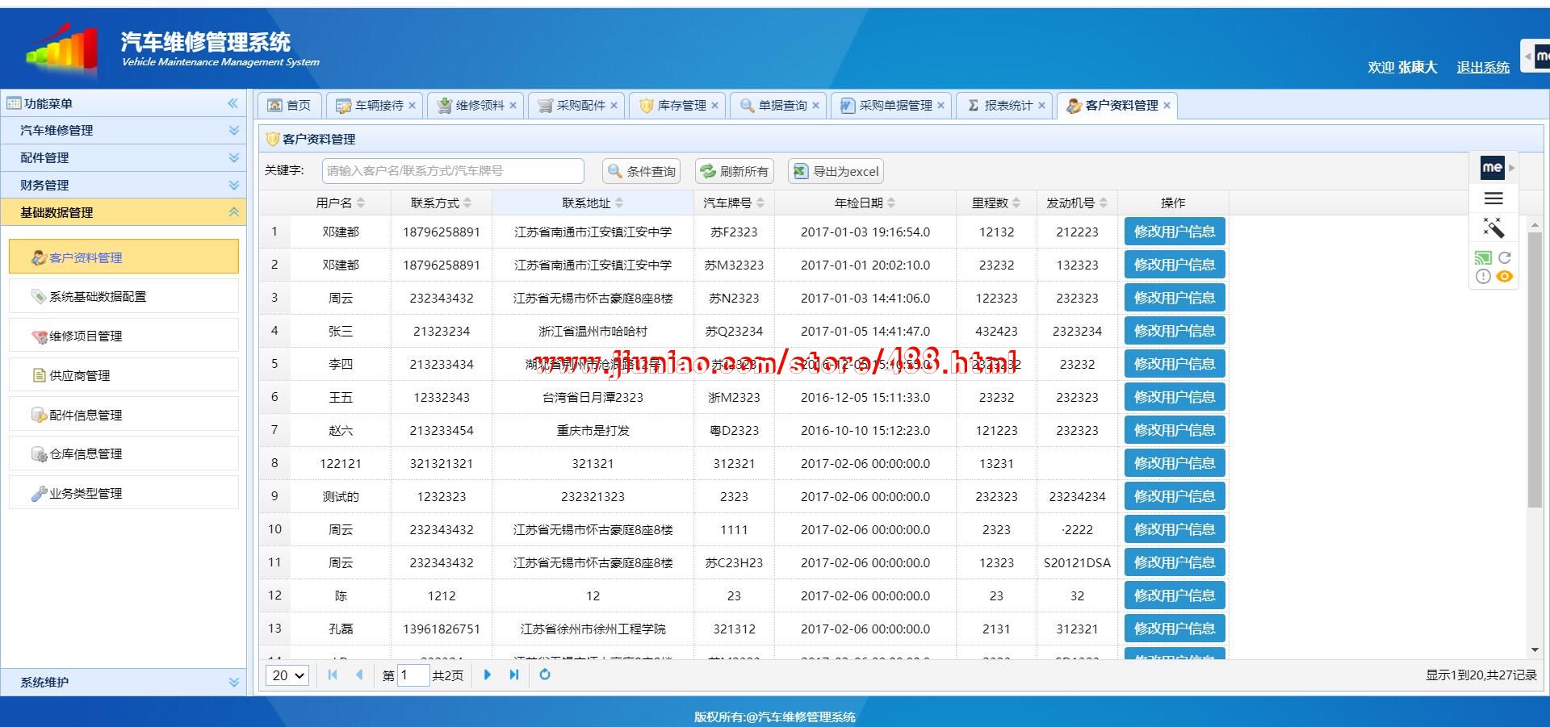The image size is (1550, 727).
Task: Expand the 系统维护 accordion section
Action: (x=124, y=682)
